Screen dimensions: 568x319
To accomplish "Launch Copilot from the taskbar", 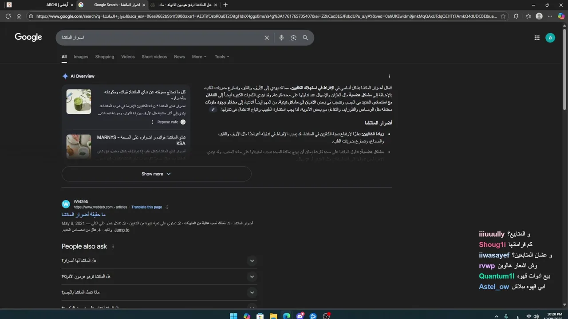I will (247, 316).
